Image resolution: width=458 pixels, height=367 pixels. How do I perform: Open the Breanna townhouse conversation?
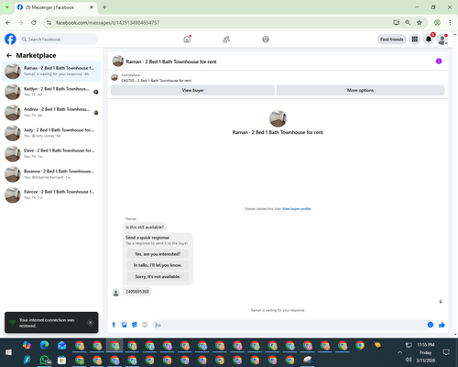click(x=51, y=174)
